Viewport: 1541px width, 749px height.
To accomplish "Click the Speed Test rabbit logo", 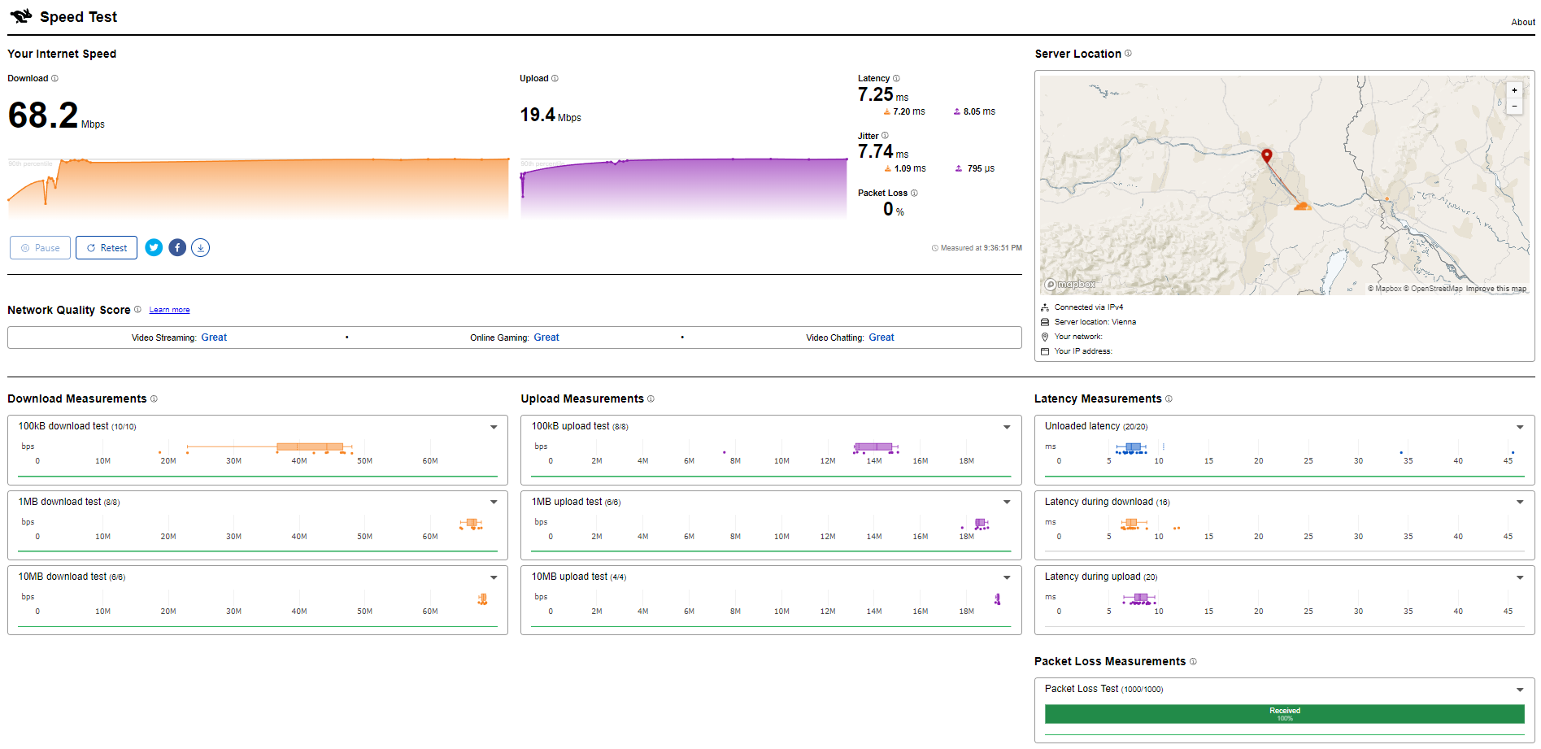I will tap(21, 16).
